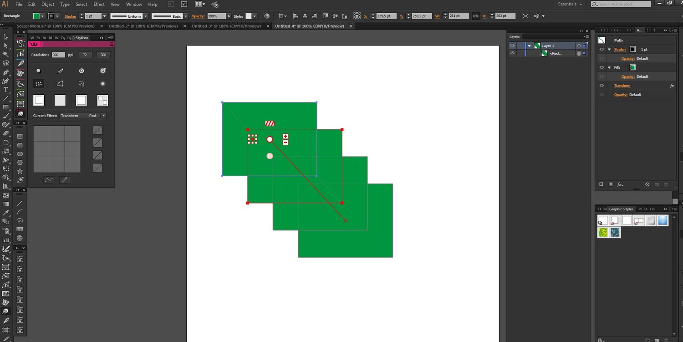Click the Stylism curve graph button

click(x=49, y=180)
